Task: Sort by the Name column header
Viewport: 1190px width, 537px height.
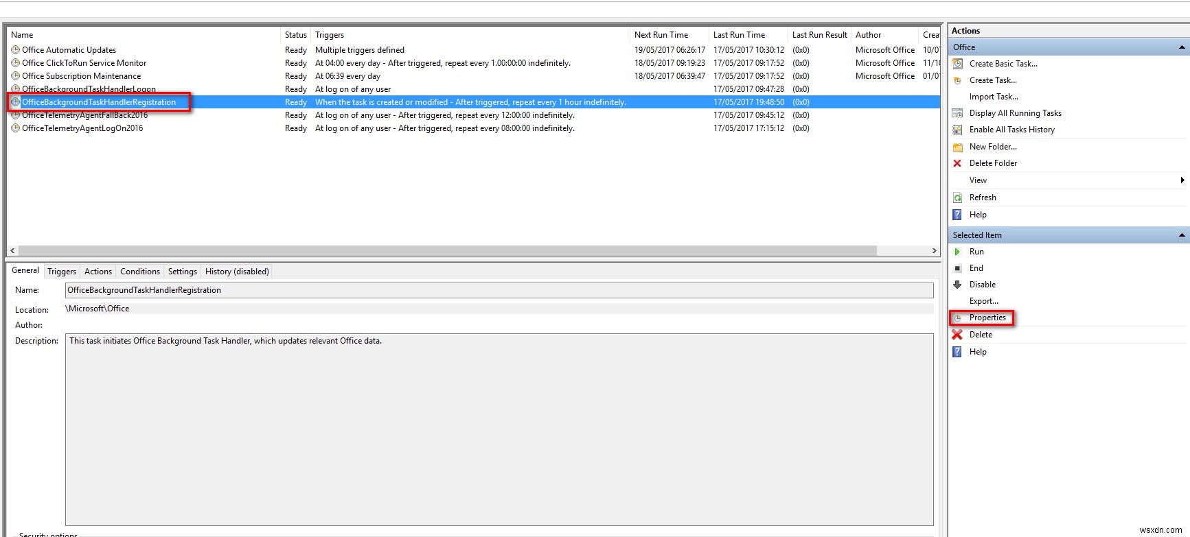Action: click(x=144, y=35)
